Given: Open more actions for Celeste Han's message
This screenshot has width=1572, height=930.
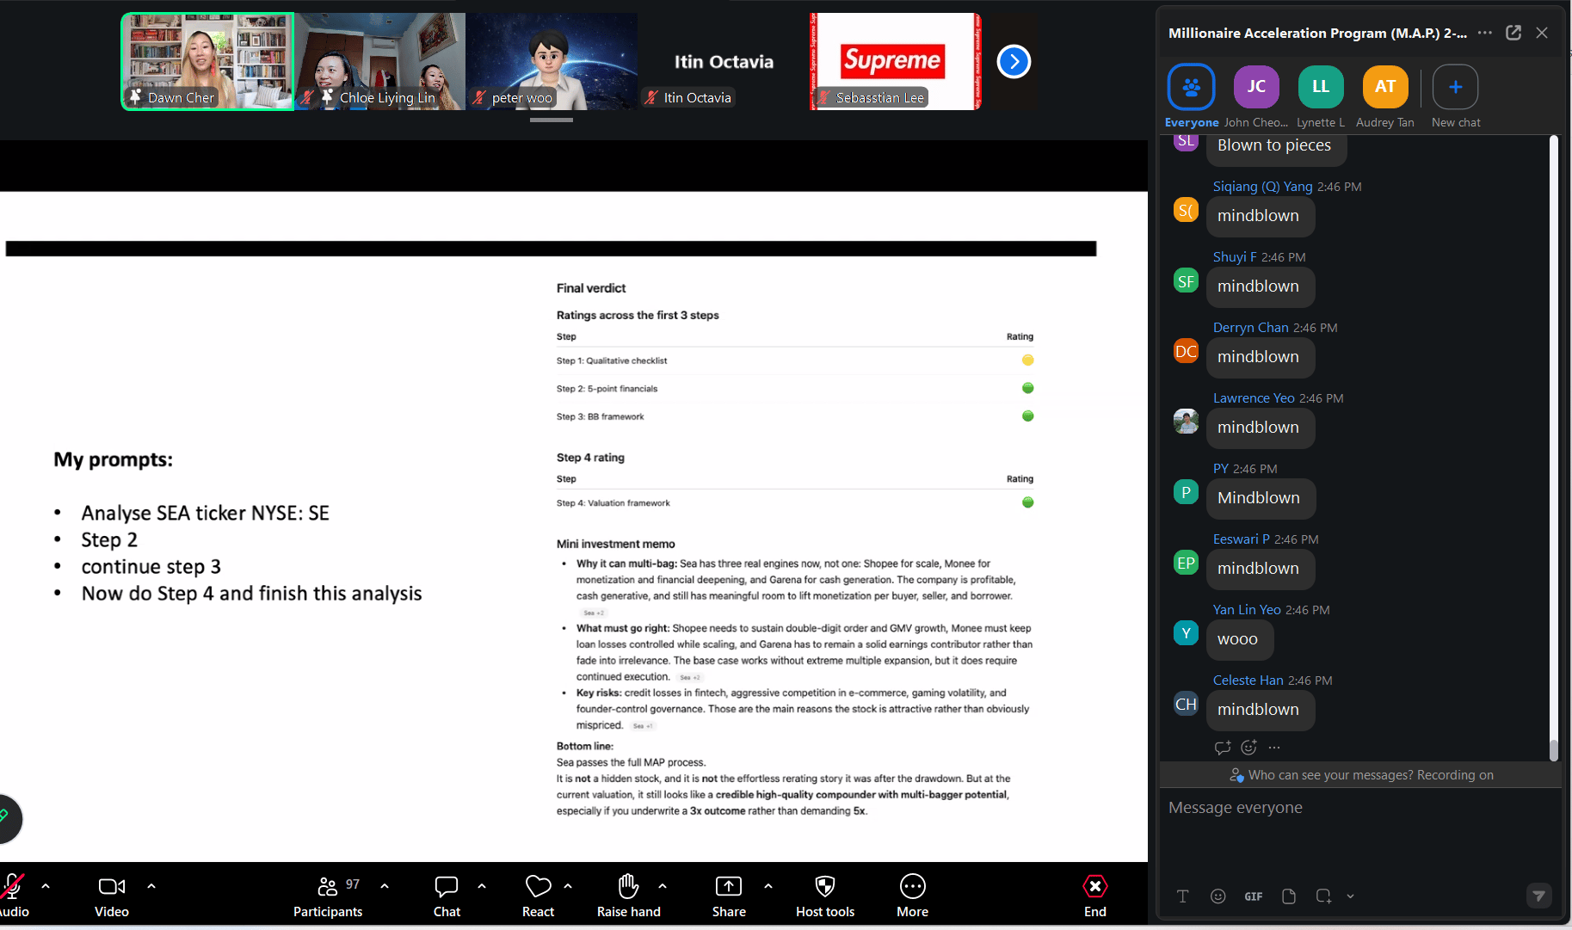Looking at the screenshot, I should pos(1274,748).
